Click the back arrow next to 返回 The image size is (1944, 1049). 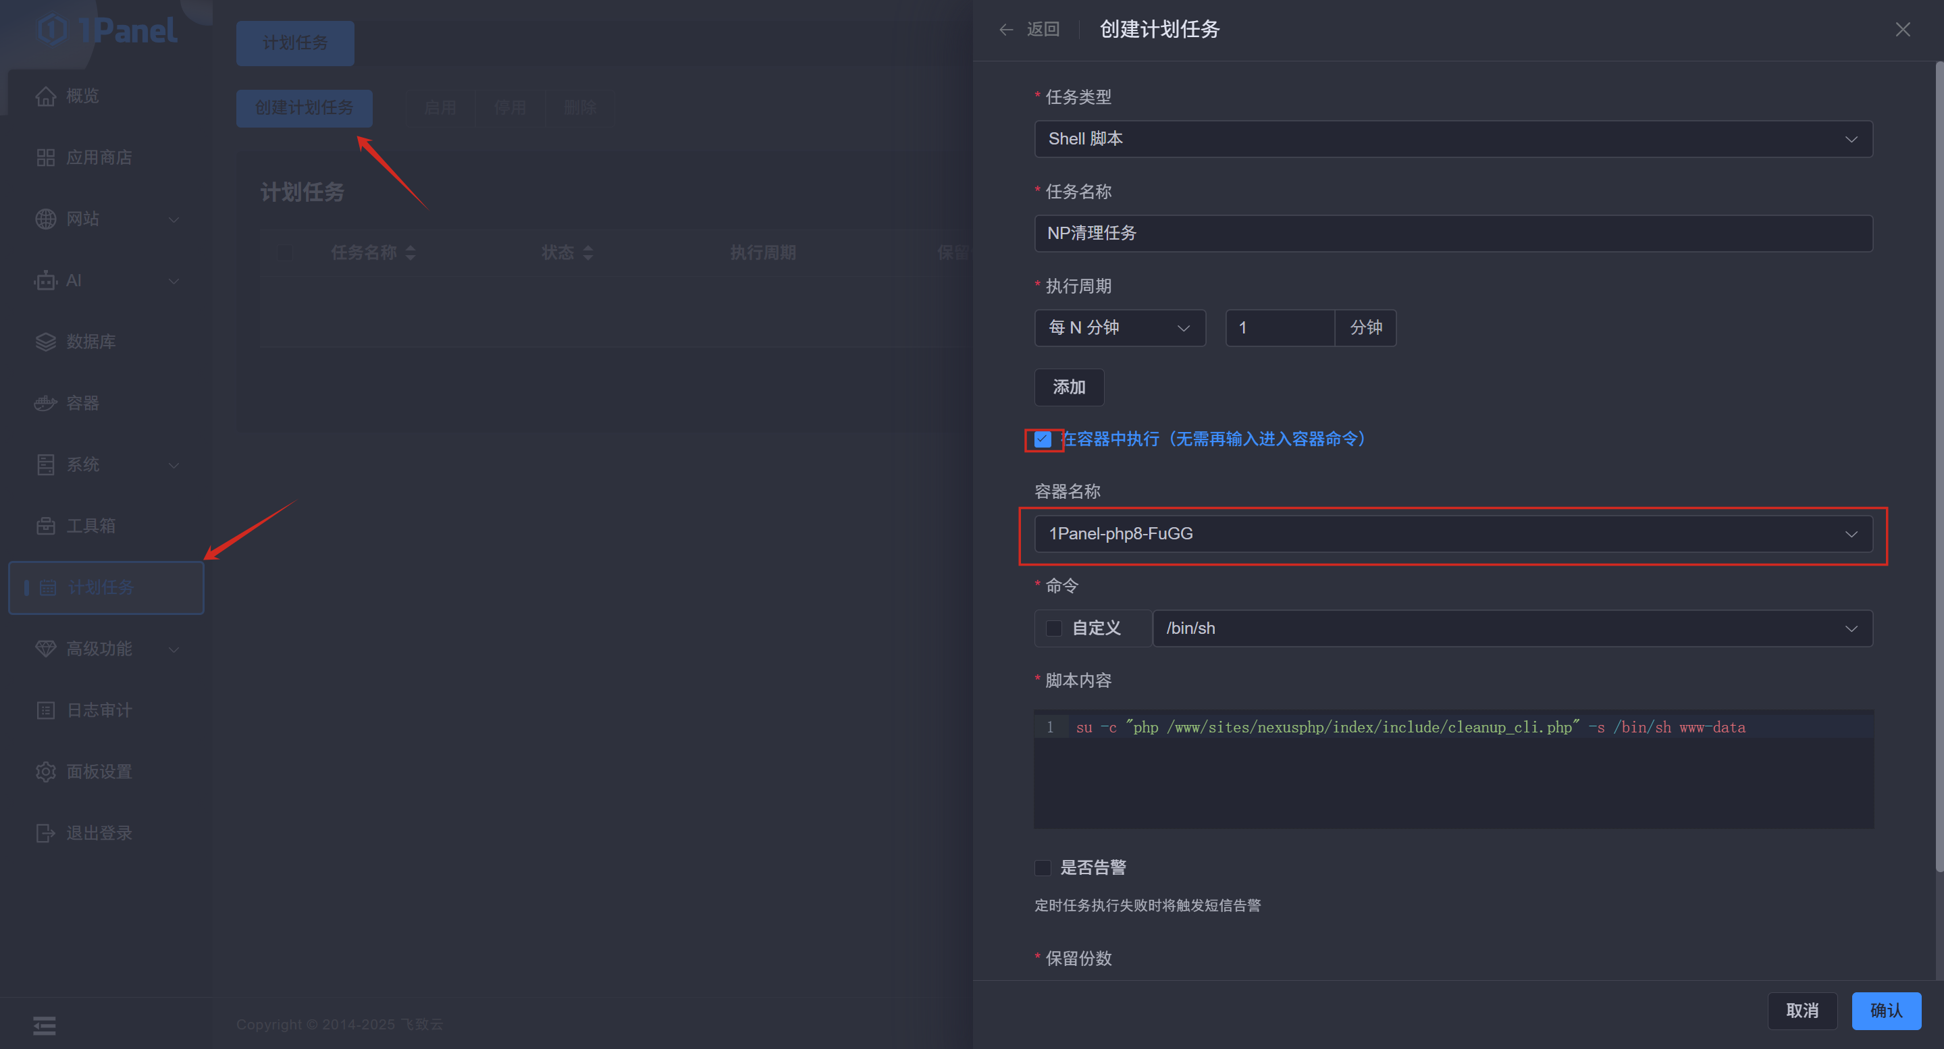point(1006,30)
